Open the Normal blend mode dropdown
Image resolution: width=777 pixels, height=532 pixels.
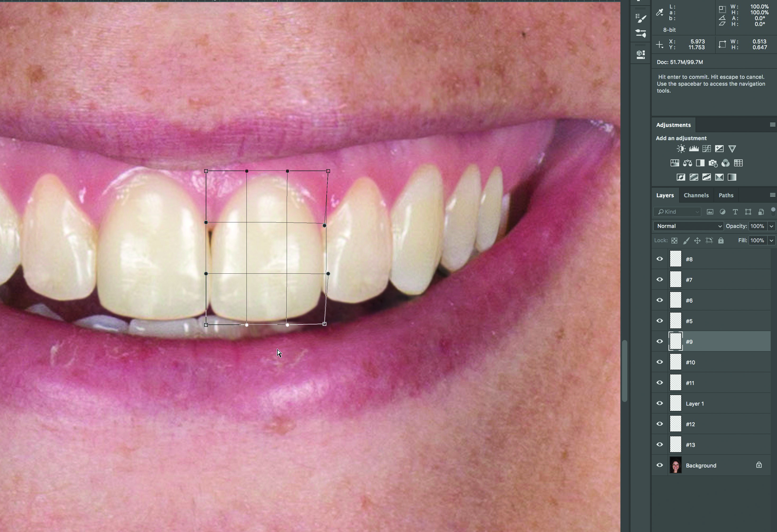click(688, 226)
